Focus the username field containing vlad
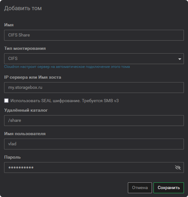This screenshot has height=197, width=188. [94, 144]
